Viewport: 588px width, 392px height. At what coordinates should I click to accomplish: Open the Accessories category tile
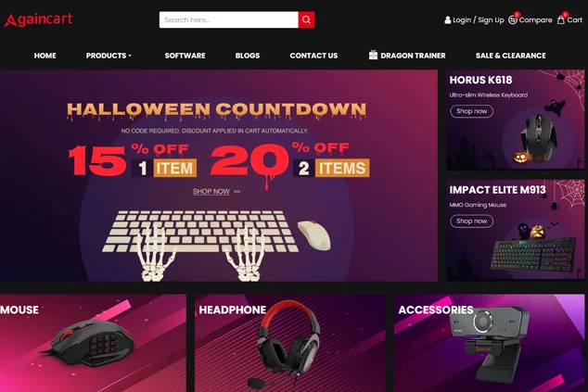(489, 343)
